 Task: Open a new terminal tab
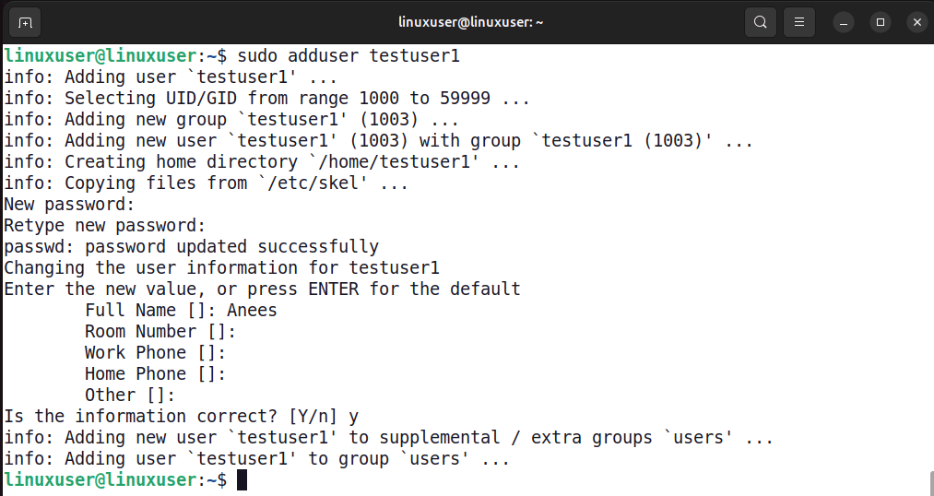point(25,22)
